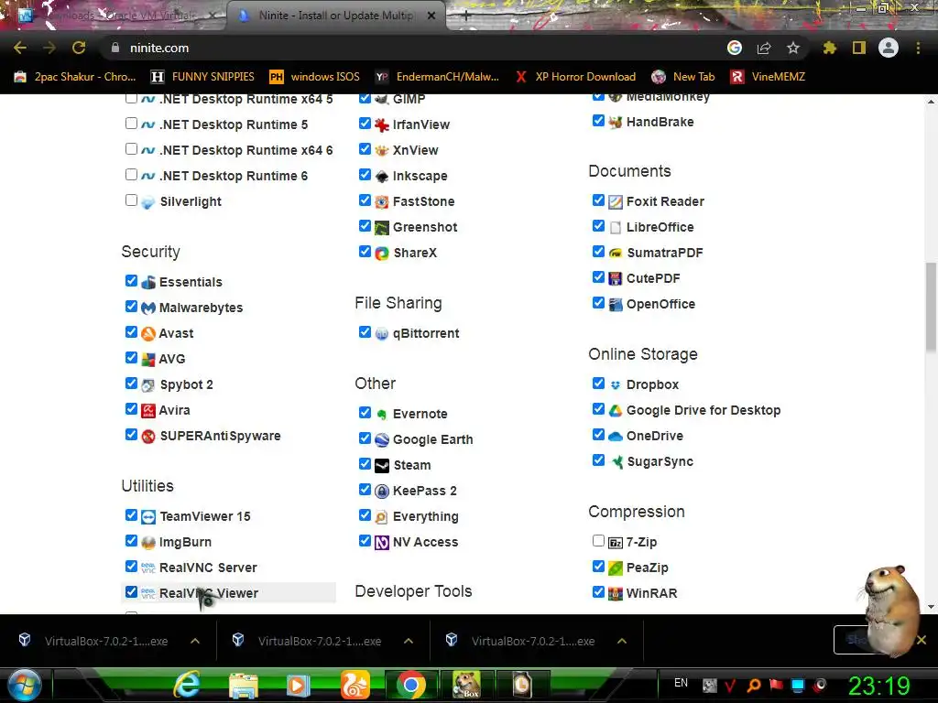Click the Dropbox icon
938x703 pixels.
[x=616, y=385]
